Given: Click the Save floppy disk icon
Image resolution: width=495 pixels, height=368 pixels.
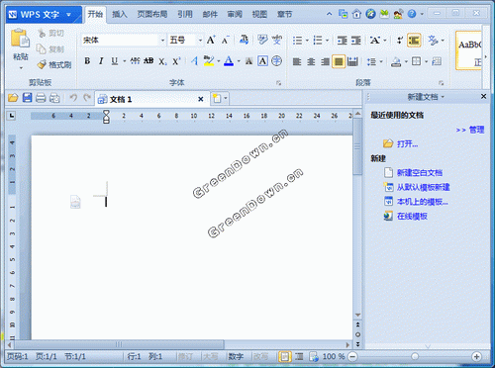Looking at the screenshot, I should [27, 98].
